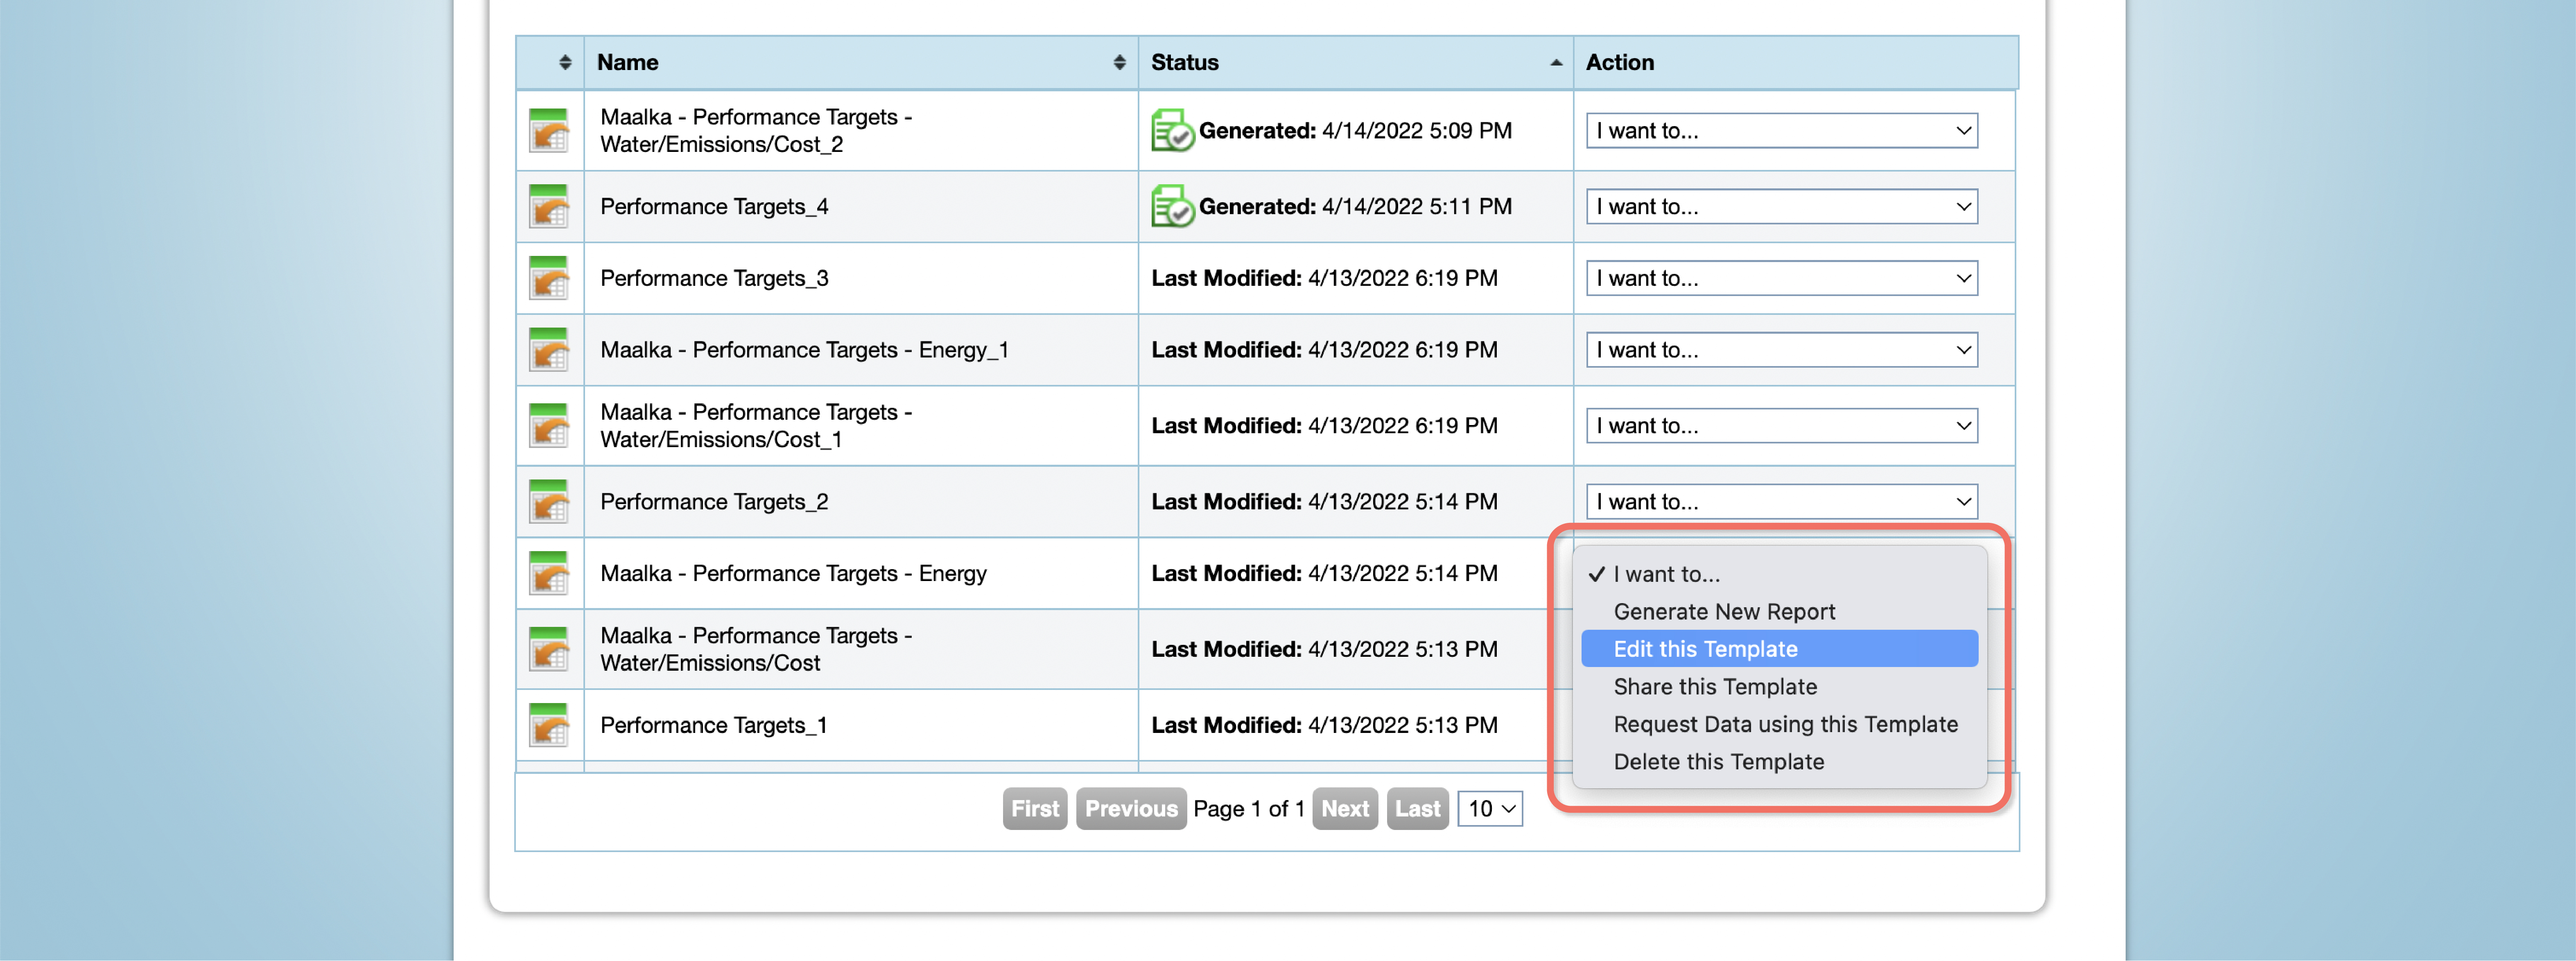Viewport: 2576px width, 961px height.
Task: Click 'Performance Targets_4' name
Action: point(714,207)
